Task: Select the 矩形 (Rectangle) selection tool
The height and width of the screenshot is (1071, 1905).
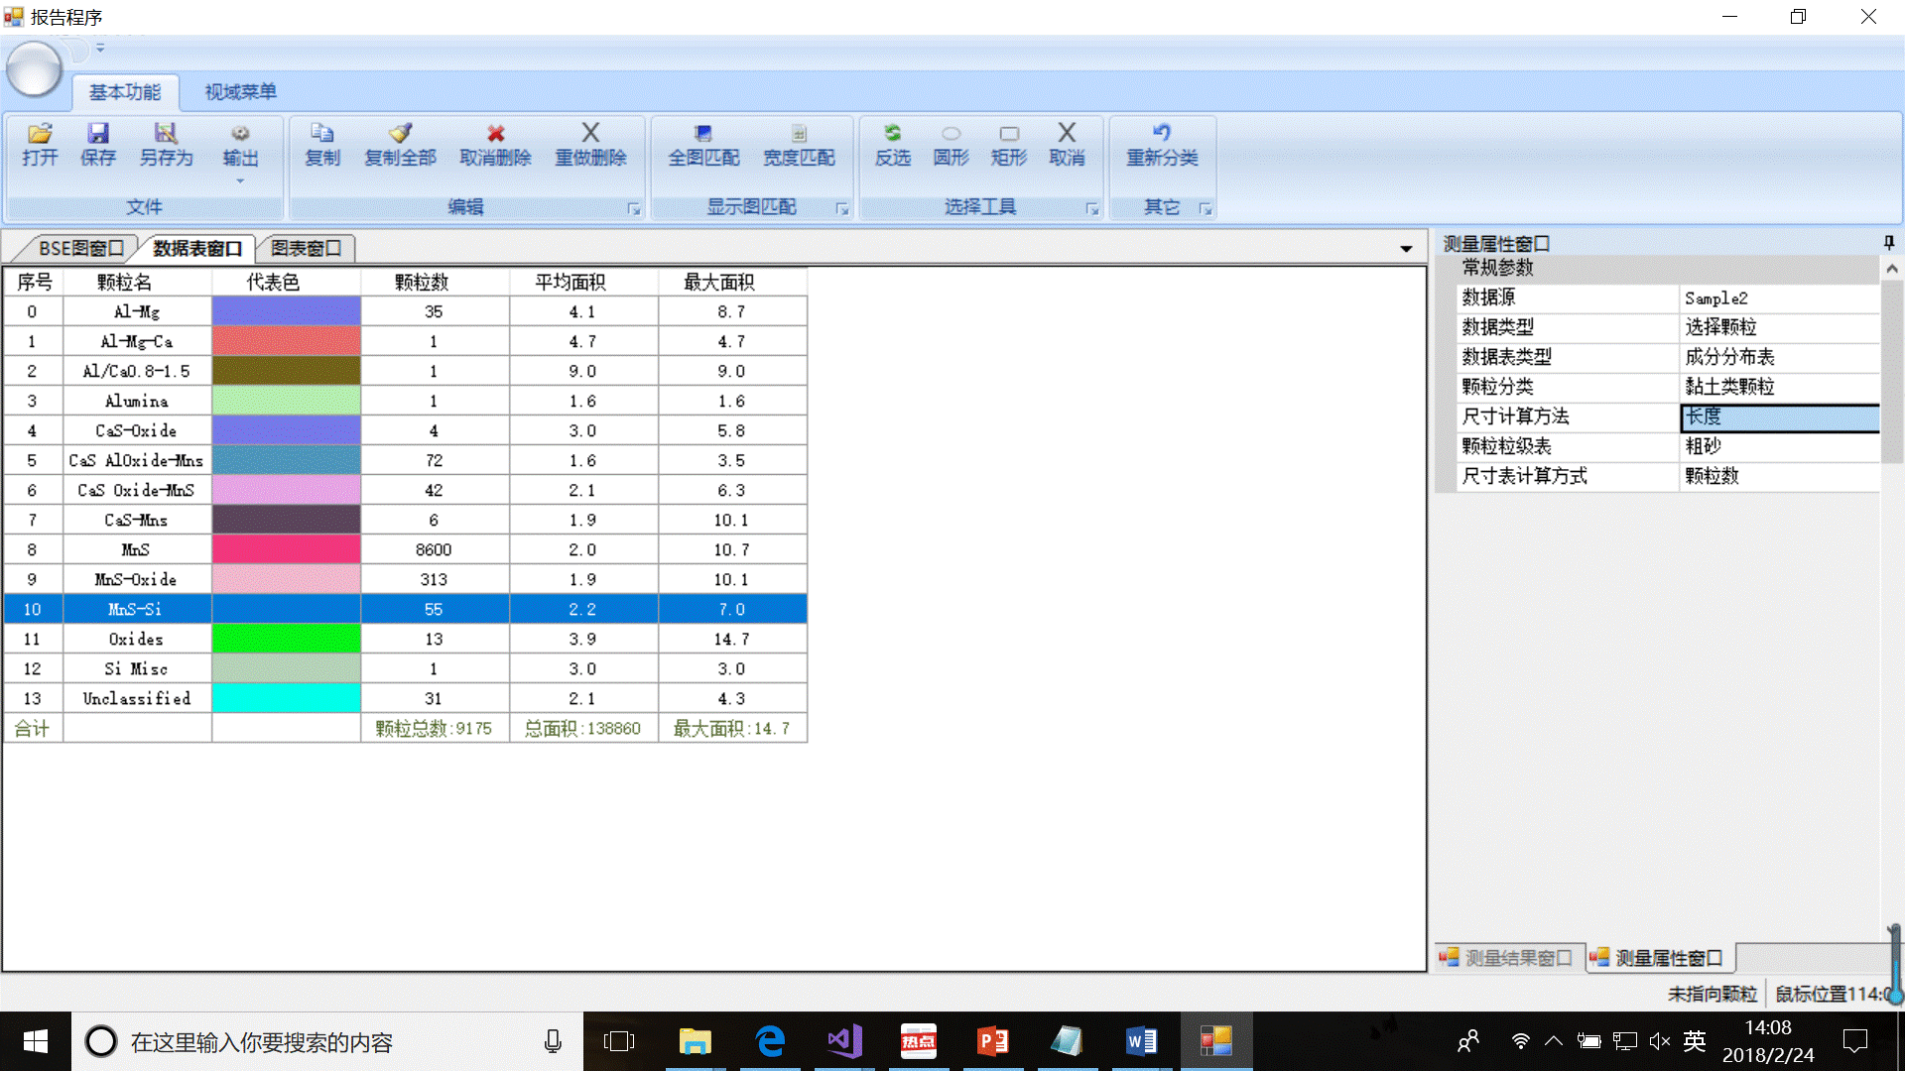Action: (1009, 134)
